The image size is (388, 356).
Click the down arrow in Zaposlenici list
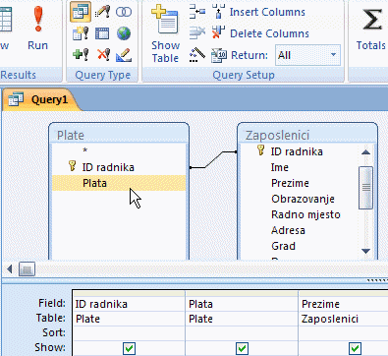365,251
